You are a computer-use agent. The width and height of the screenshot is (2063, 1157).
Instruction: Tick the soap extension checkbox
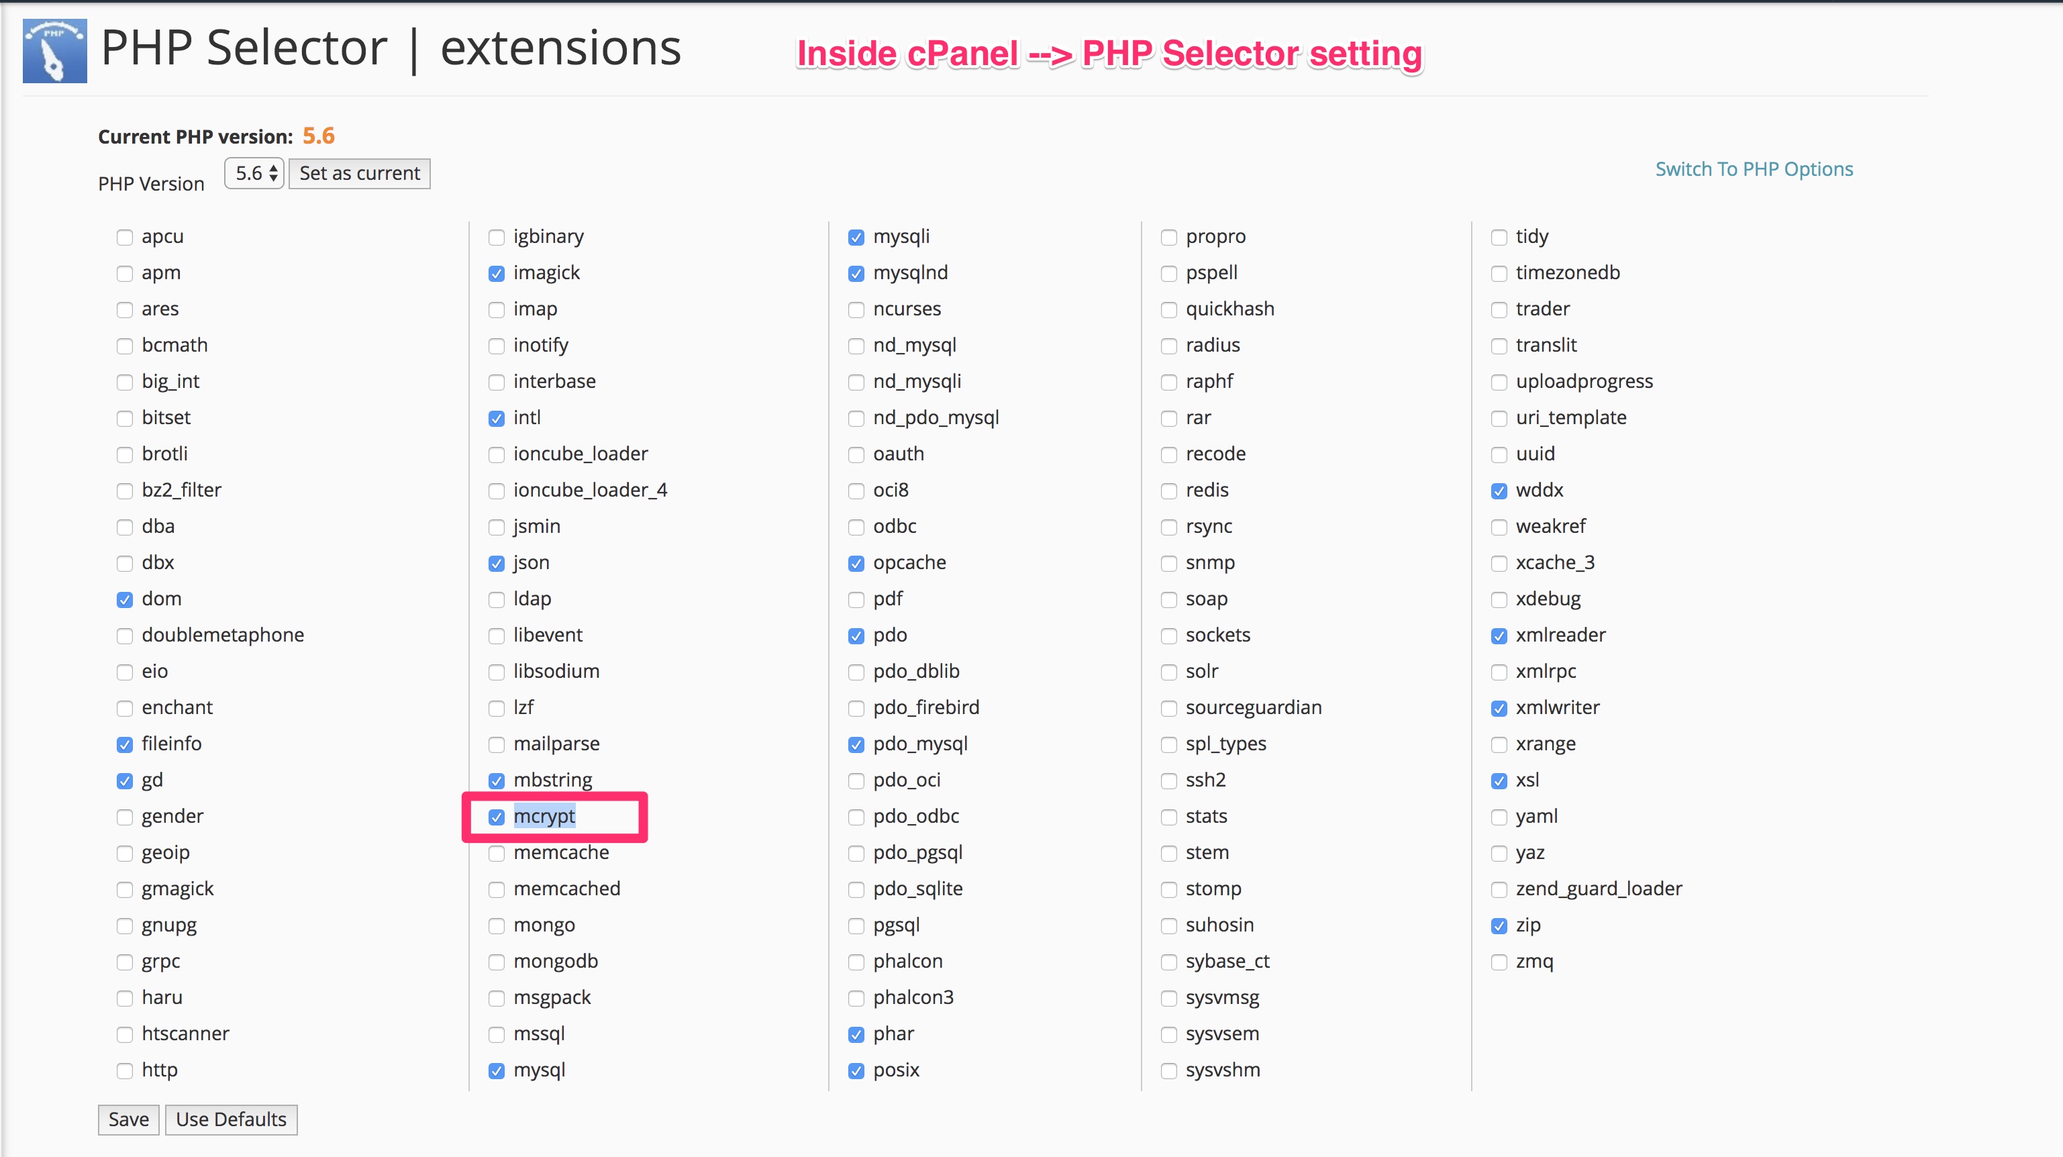pos(1168,599)
